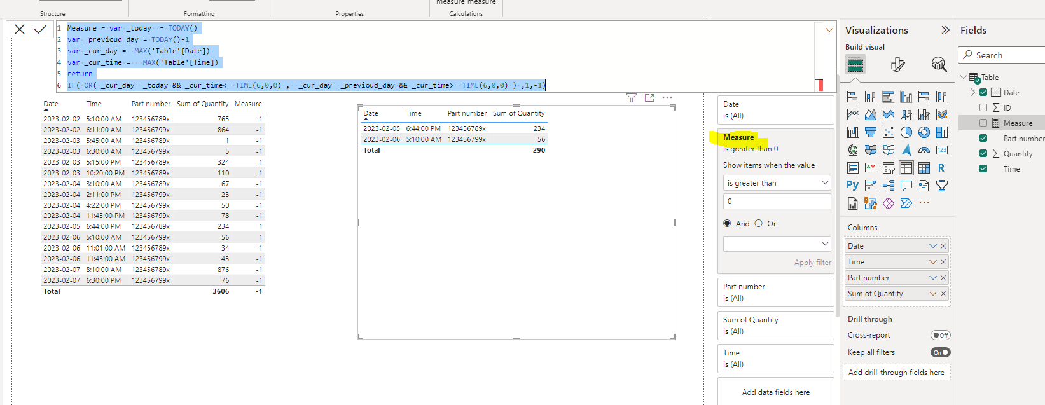Screen dimensions: 1045x405
Task: Choose the KPI visual
Action: coord(871,168)
